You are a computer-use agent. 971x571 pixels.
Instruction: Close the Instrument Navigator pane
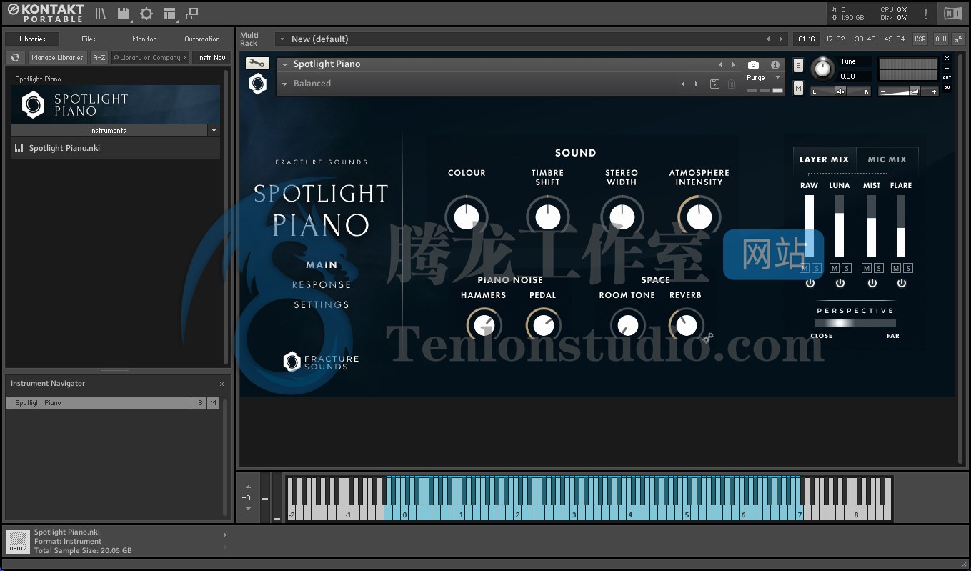221,384
